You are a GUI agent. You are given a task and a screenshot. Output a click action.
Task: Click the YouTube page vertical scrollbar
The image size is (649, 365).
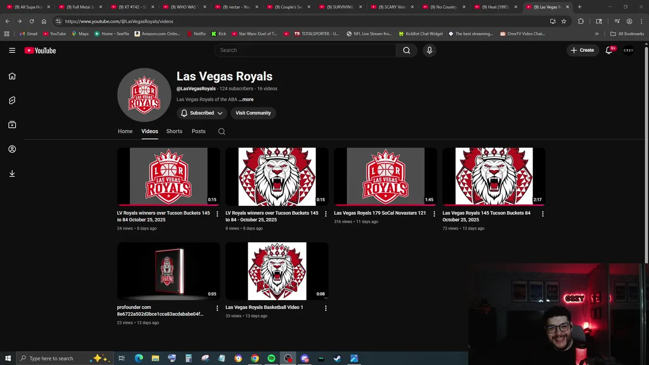646,155
